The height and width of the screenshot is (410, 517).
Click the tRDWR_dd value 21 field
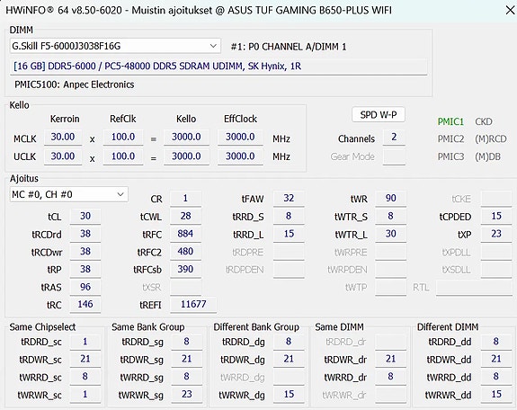(x=496, y=359)
